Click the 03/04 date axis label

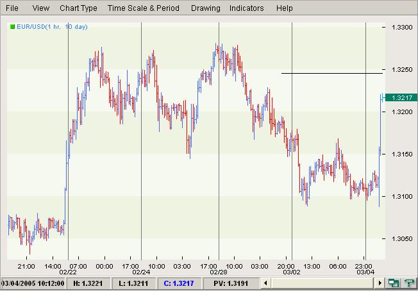[365, 272]
